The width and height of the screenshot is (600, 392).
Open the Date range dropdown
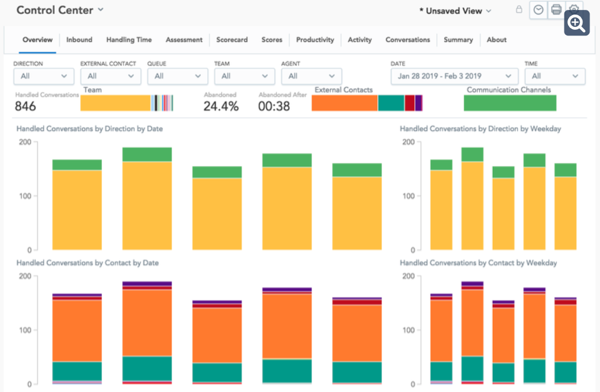tap(455, 76)
